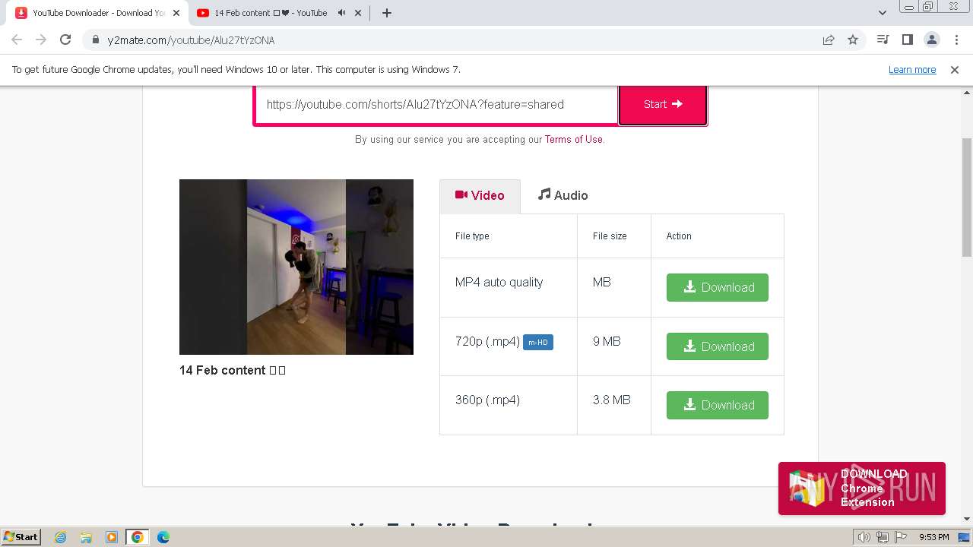The image size is (973, 547).
Task: Click the m-HD badge
Action: [538, 343]
